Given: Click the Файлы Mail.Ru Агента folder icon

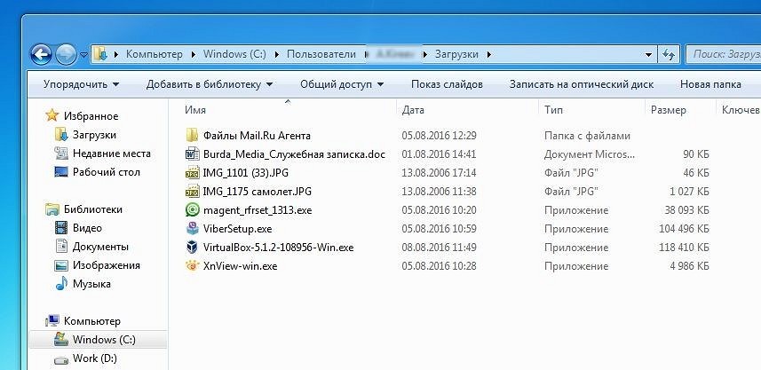Looking at the screenshot, I should click(x=192, y=135).
